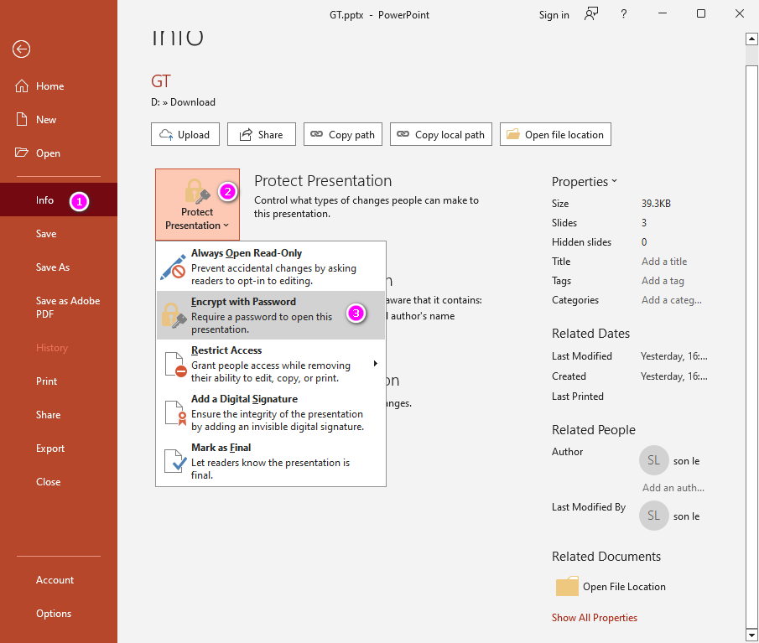Click the author avatar labeled SL

pos(653,460)
